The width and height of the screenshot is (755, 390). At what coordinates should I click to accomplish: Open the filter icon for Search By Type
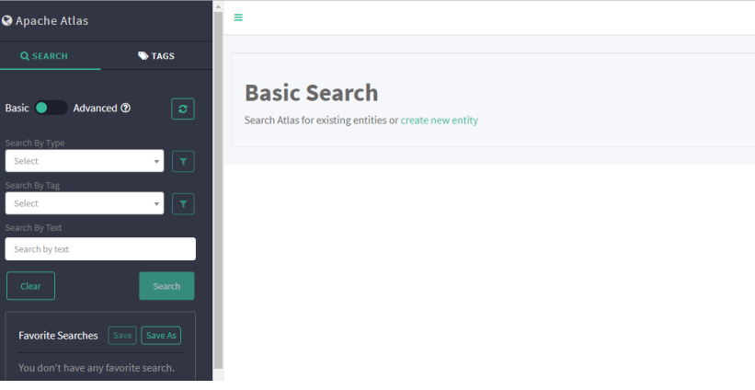[x=183, y=161]
